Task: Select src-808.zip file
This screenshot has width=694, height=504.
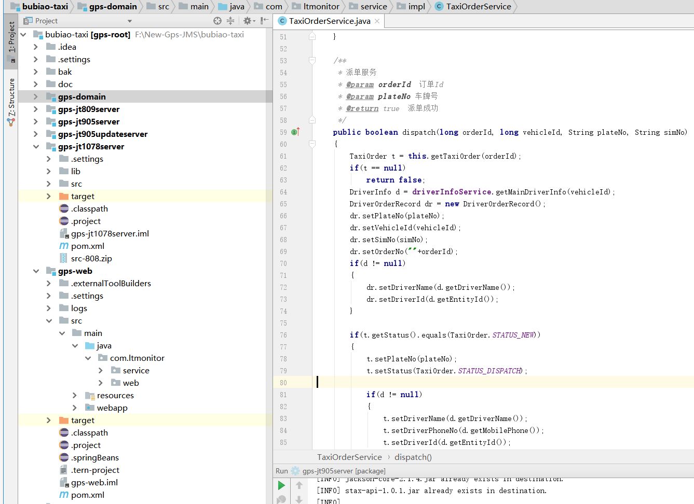Action: 91,259
